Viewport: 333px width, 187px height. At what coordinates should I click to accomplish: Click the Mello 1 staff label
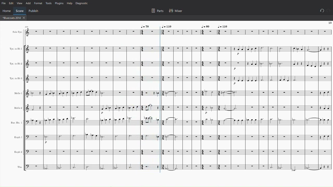18,93
